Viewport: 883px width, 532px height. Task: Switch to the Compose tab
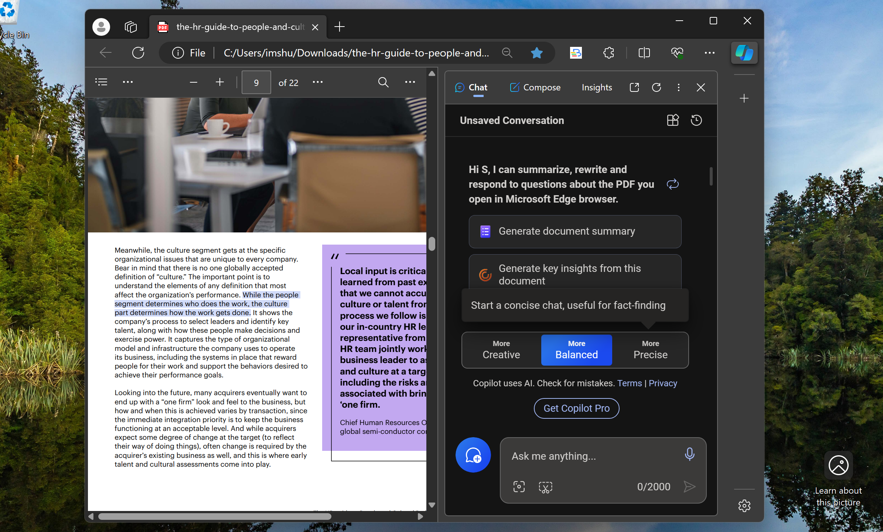coord(535,87)
